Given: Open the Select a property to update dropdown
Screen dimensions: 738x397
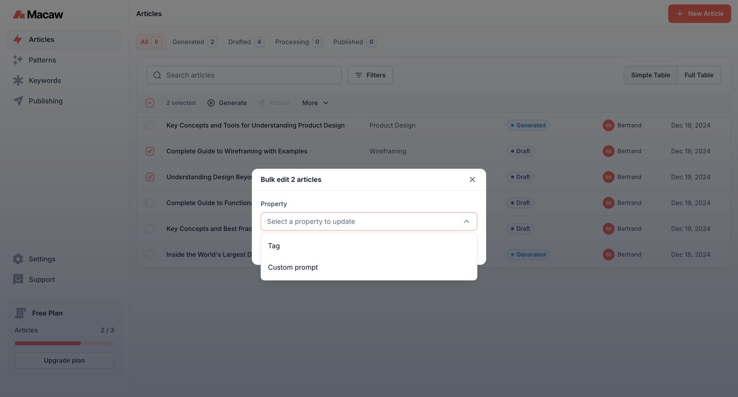Looking at the screenshot, I should (x=369, y=221).
